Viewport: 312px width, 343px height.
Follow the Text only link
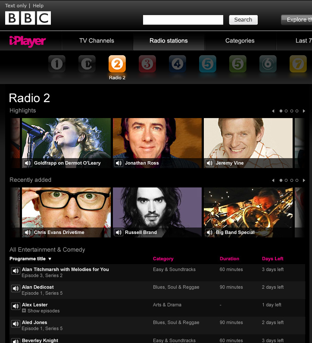coord(16,6)
